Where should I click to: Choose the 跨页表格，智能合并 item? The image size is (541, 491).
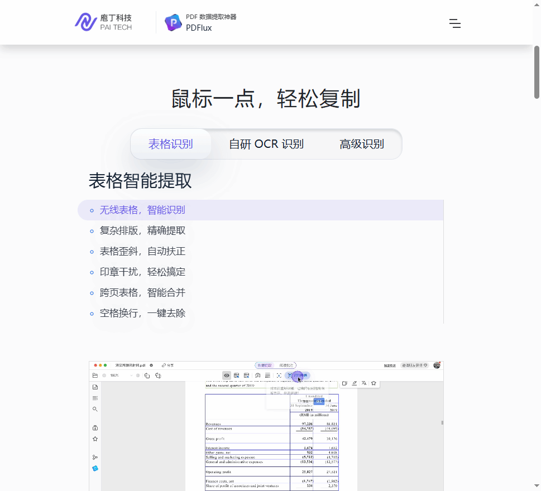coord(142,293)
